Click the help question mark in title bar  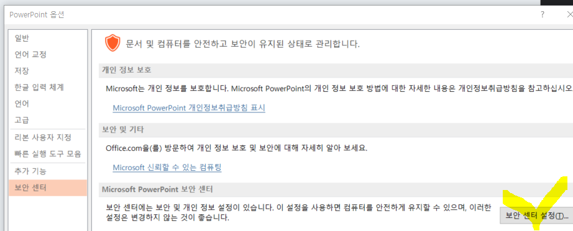pos(543,15)
